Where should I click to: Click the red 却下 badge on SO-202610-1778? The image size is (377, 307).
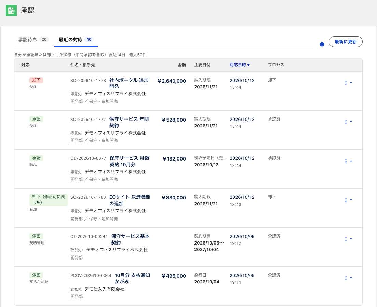[x=36, y=80]
